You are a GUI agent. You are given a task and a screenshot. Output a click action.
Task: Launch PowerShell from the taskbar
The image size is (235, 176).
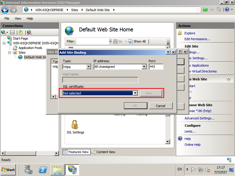pyautogui.click(x=43, y=170)
